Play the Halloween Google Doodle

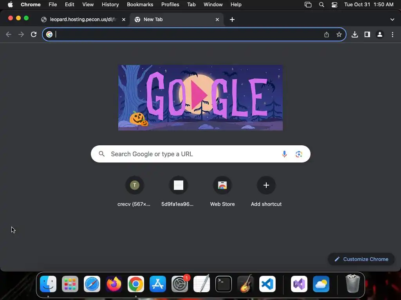click(x=200, y=95)
